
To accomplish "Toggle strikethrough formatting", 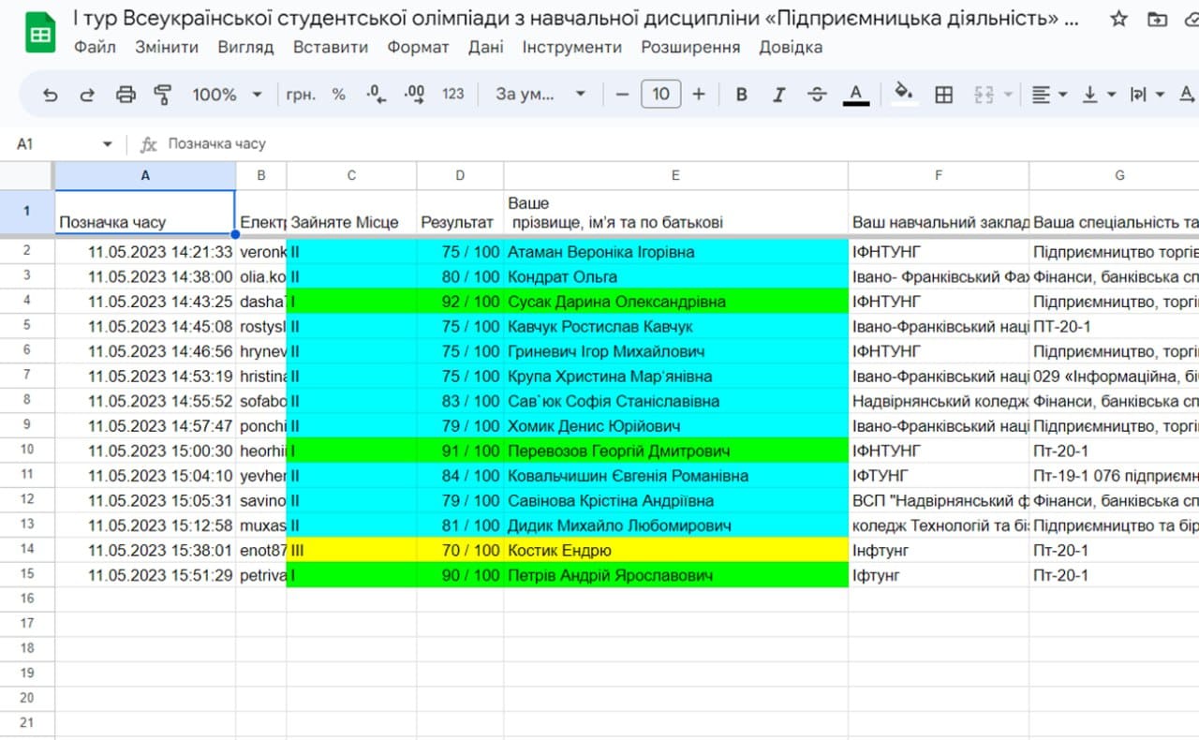I will (x=817, y=94).
